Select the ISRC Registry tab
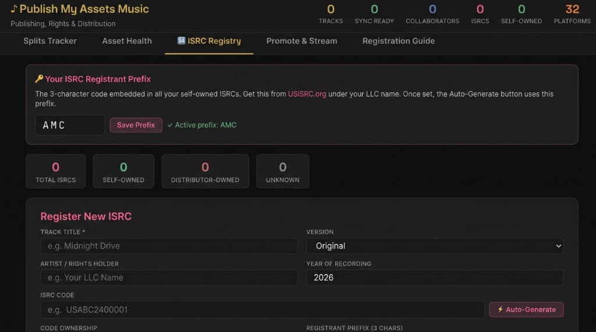 [x=209, y=41]
